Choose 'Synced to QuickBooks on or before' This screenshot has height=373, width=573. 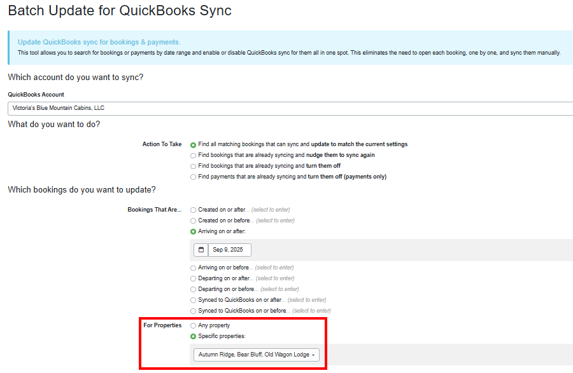[194, 311]
